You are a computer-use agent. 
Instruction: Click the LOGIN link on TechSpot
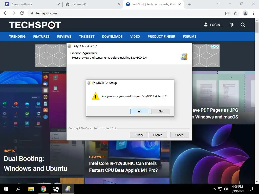pos(213,25)
